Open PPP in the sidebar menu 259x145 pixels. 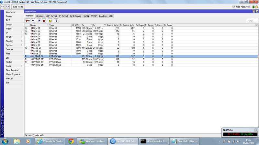(8, 20)
